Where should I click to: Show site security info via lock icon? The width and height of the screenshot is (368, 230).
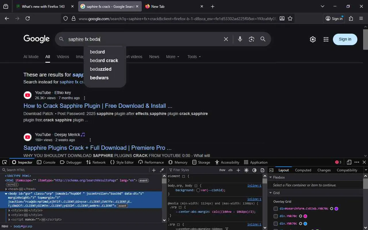pyautogui.click(x=73, y=19)
